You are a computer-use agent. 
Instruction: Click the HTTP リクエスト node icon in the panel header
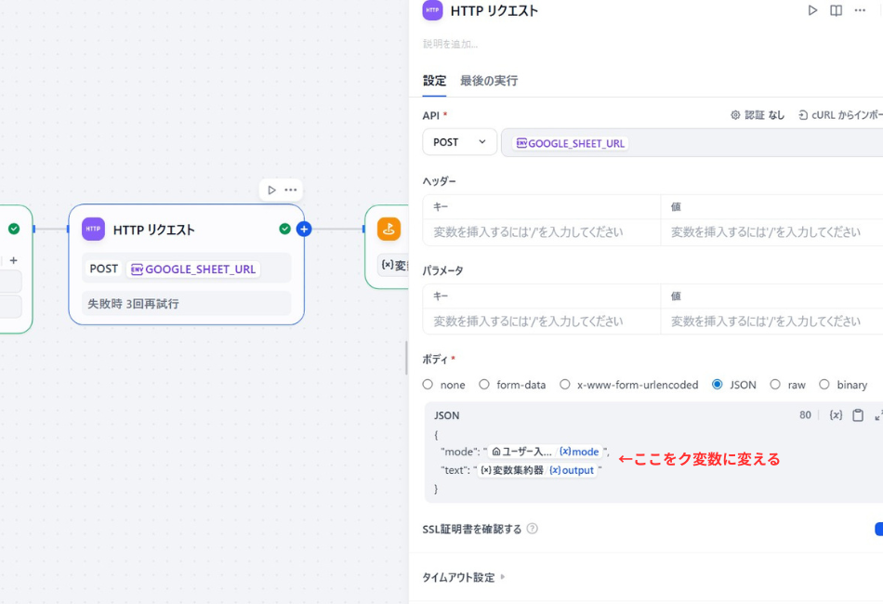(432, 10)
